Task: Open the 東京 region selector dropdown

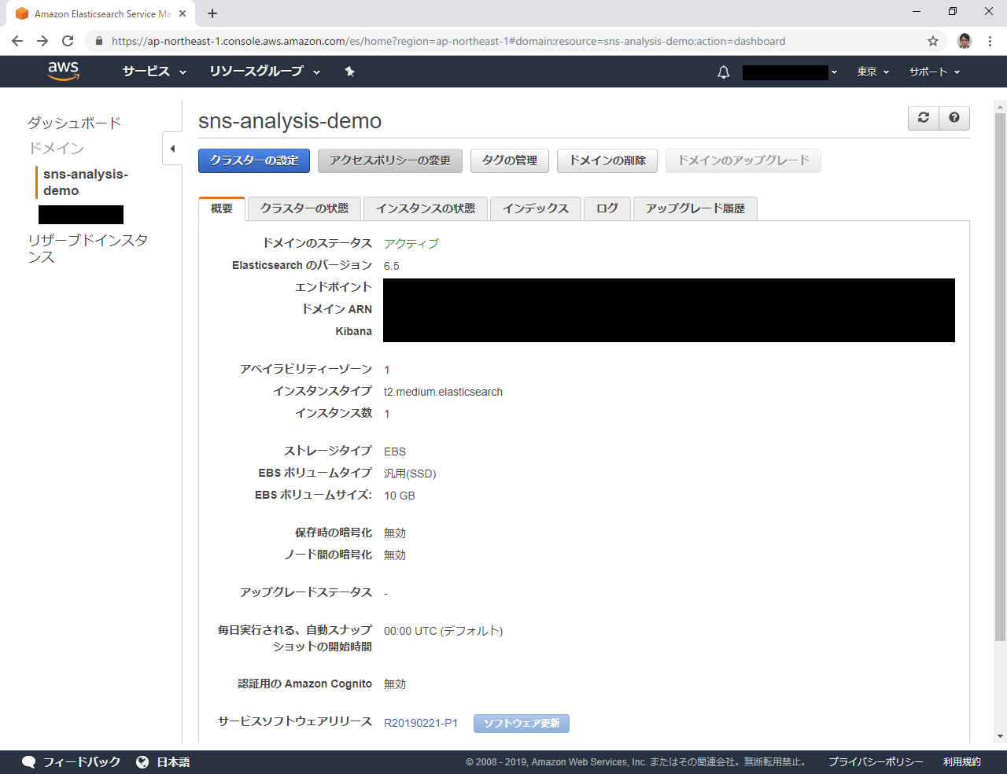Action: click(x=872, y=72)
